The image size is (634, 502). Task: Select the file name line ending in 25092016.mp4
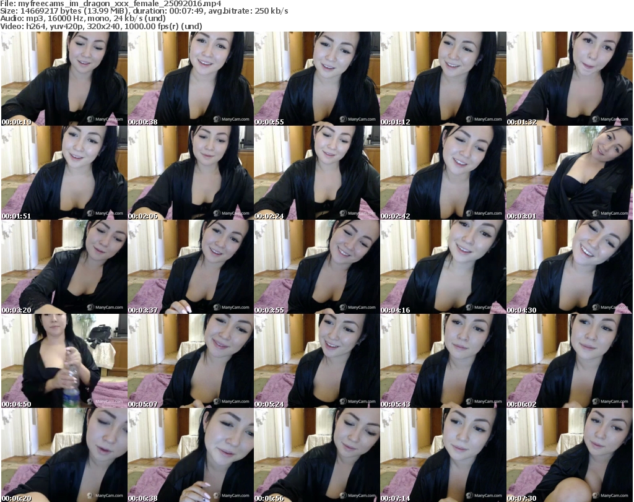coord(111,4)
